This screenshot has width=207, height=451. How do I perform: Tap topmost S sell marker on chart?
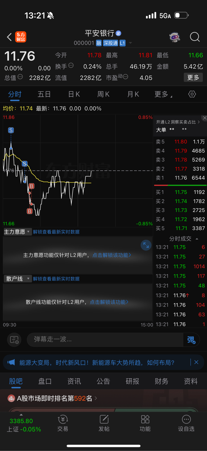[x=11, y=130]
